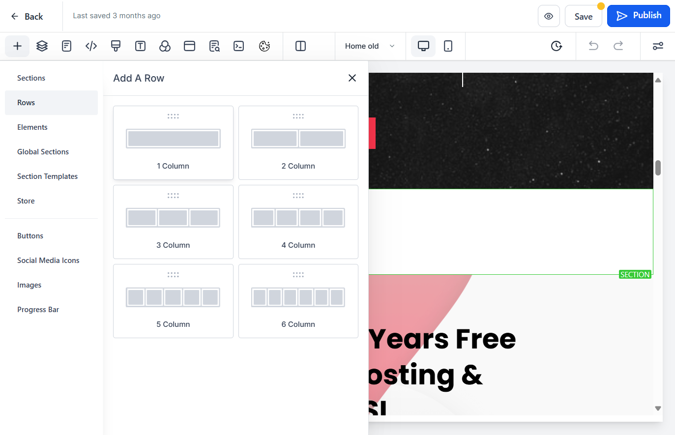This screenshot has height=435, width=675.
Task: Open Section Templates in sidebar
Action: 51,176
